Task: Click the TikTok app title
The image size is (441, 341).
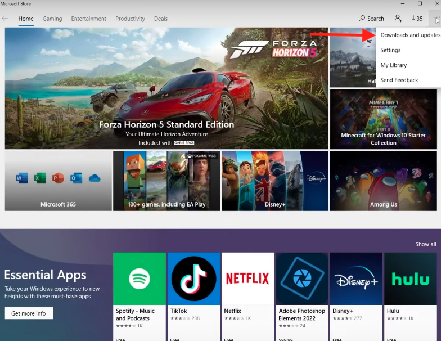Action: tap(179, 311)
